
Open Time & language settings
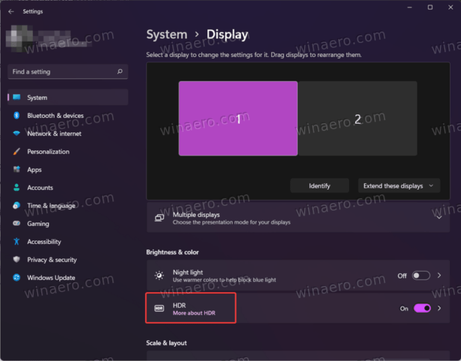pyautogui.click(x=68, y=205)
